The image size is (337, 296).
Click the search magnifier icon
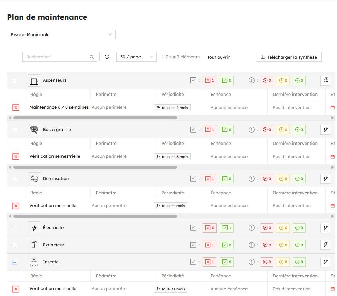pyautogui.click(x=92, y=56)
